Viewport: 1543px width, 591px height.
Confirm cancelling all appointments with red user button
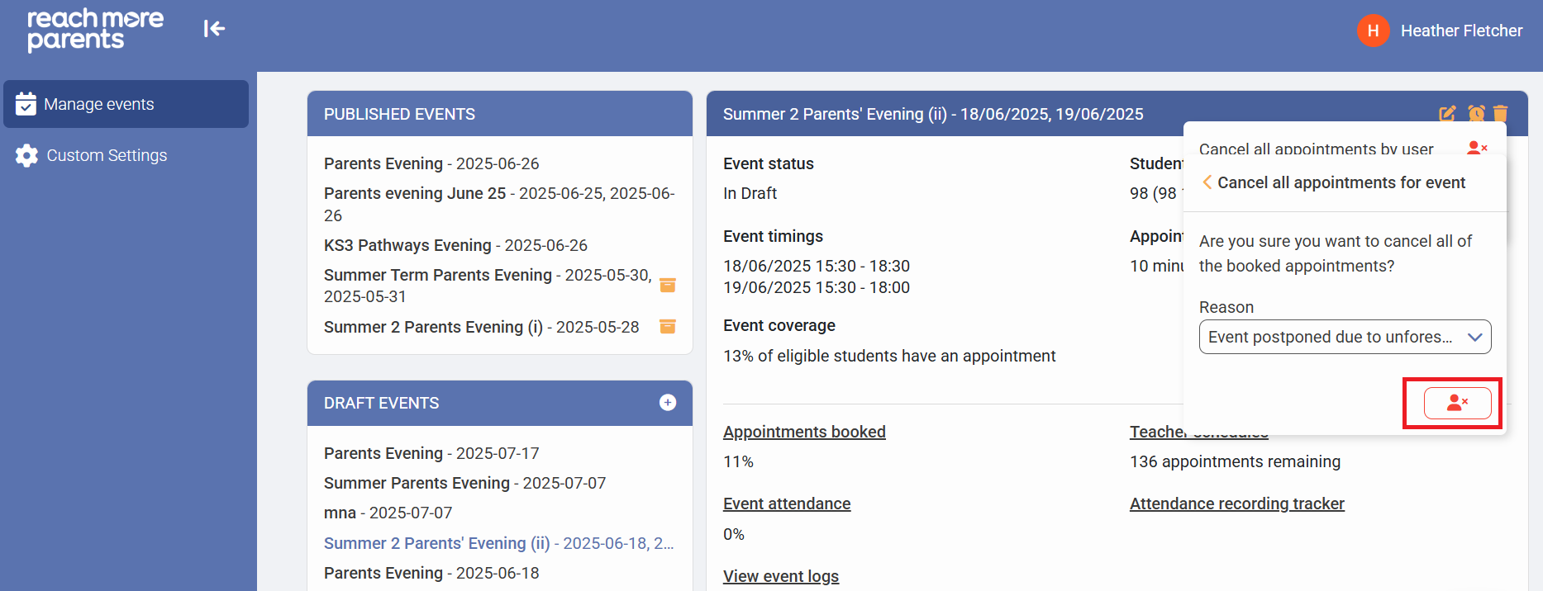(x=1457, y=403)
